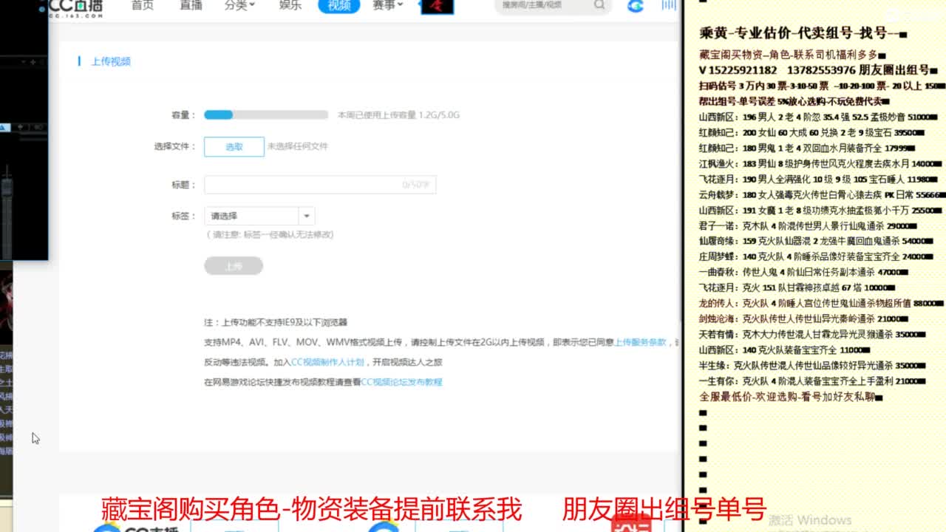Click the 注：上传功能不支持IE9及以下浏览器 note
946x532 pixels.
click(276, 322)
